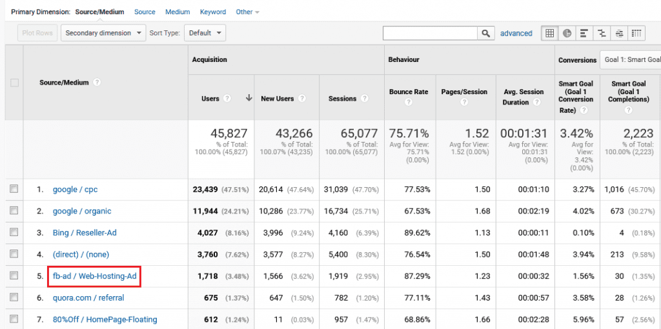Tick the checkbox for google / organic row

(14, 211)
